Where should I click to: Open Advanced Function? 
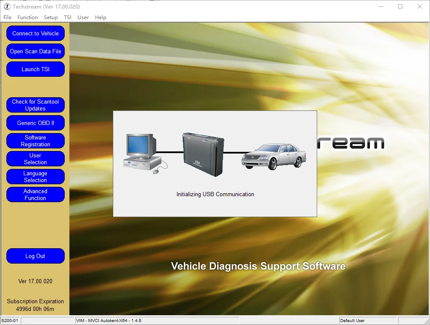point(35,194)
